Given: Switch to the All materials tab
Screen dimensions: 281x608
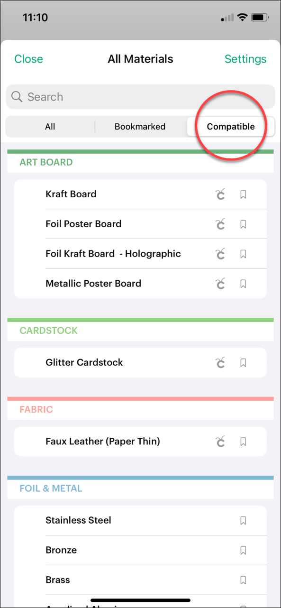Looking at the screenshot, I should pos(50,126).
